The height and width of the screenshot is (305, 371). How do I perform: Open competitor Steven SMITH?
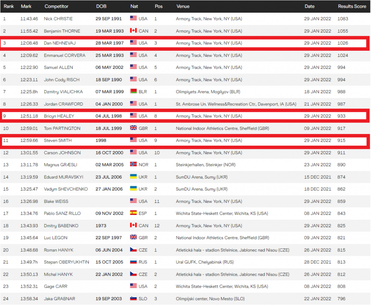click(58, 141)
